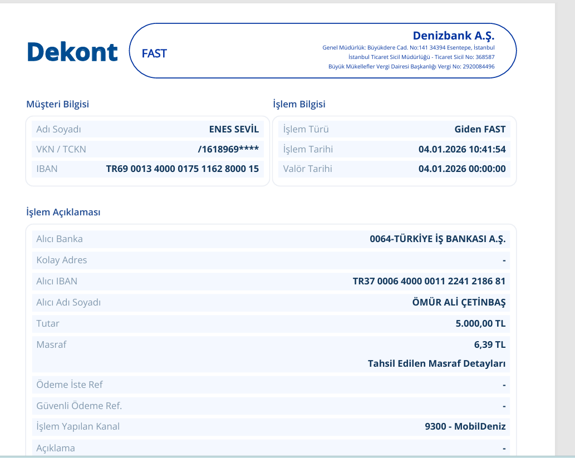Click the Alıcı Adı Soyadı label

68,303
